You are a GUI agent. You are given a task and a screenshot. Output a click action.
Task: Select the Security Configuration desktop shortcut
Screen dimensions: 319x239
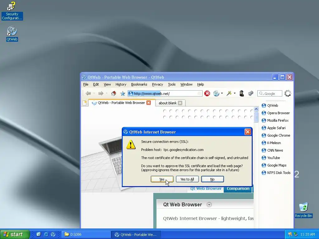pyautogui.click(x=12, y=11)
